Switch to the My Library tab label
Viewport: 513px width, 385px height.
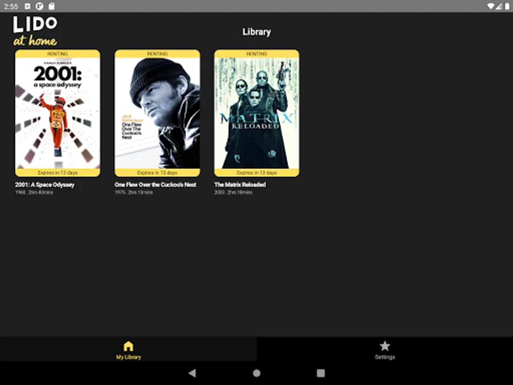pos(128,357)
